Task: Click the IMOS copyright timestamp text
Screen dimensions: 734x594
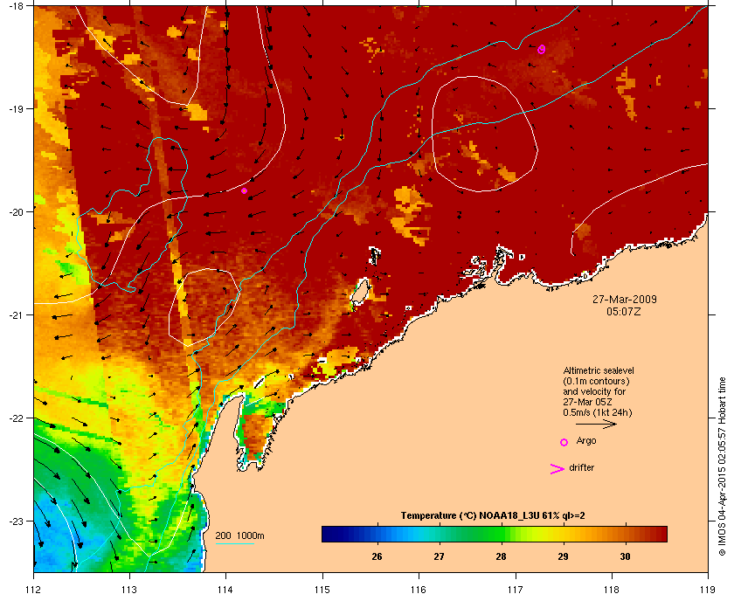Action: pos(722,465)
